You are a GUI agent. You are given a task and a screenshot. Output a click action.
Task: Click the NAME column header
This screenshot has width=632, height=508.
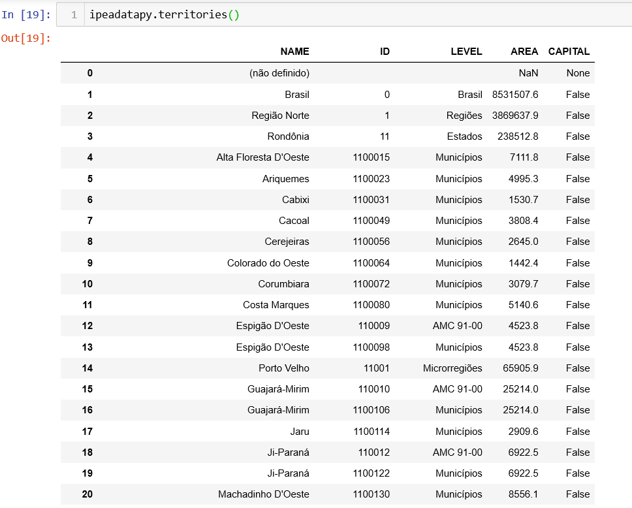(x=294, y=52)
